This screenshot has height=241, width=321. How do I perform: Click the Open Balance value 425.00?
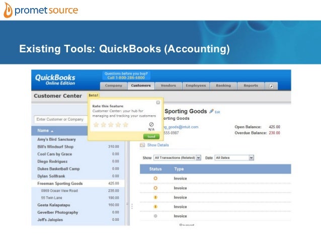(274, 127)
